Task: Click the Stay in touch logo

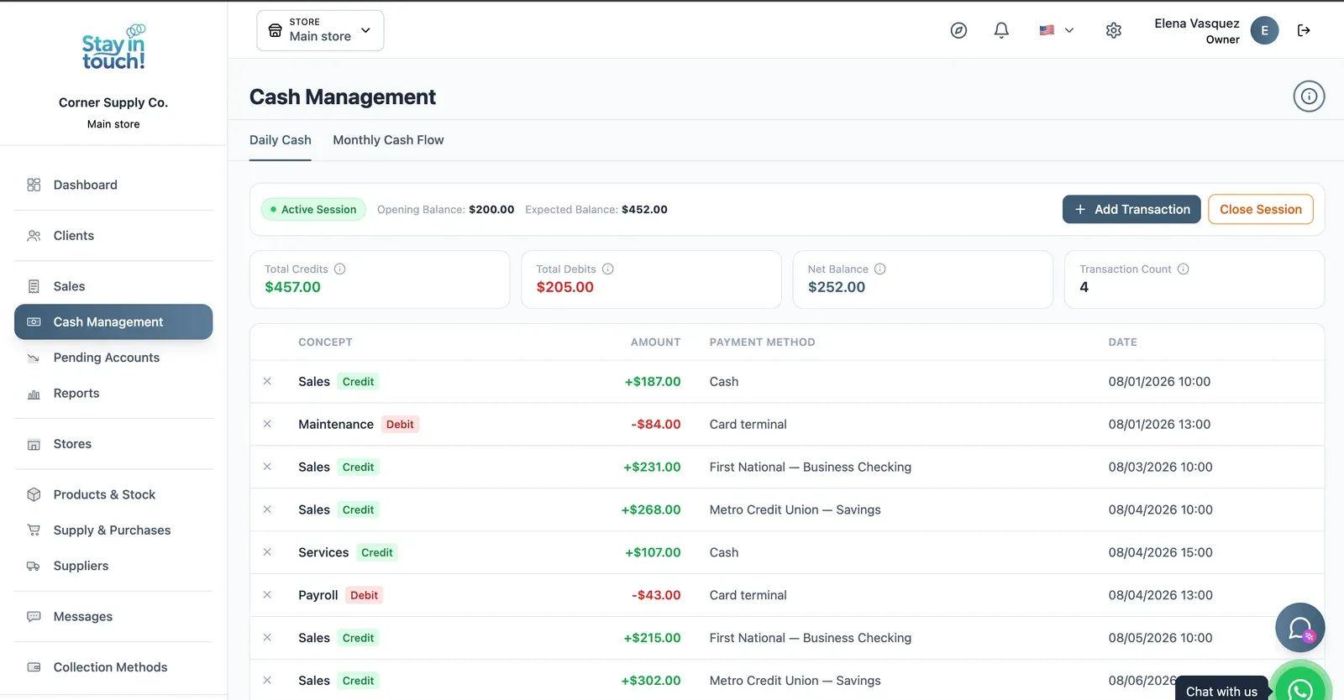Action: pyautogui.click(x=113, y=48)
